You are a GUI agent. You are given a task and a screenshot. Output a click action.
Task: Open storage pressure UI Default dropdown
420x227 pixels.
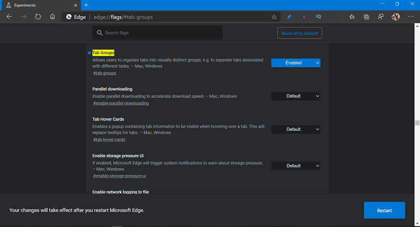[296, 166]
